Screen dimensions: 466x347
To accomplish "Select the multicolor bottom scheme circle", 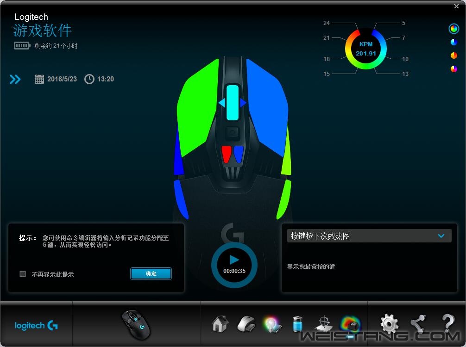I will click(x=454, y=69).
